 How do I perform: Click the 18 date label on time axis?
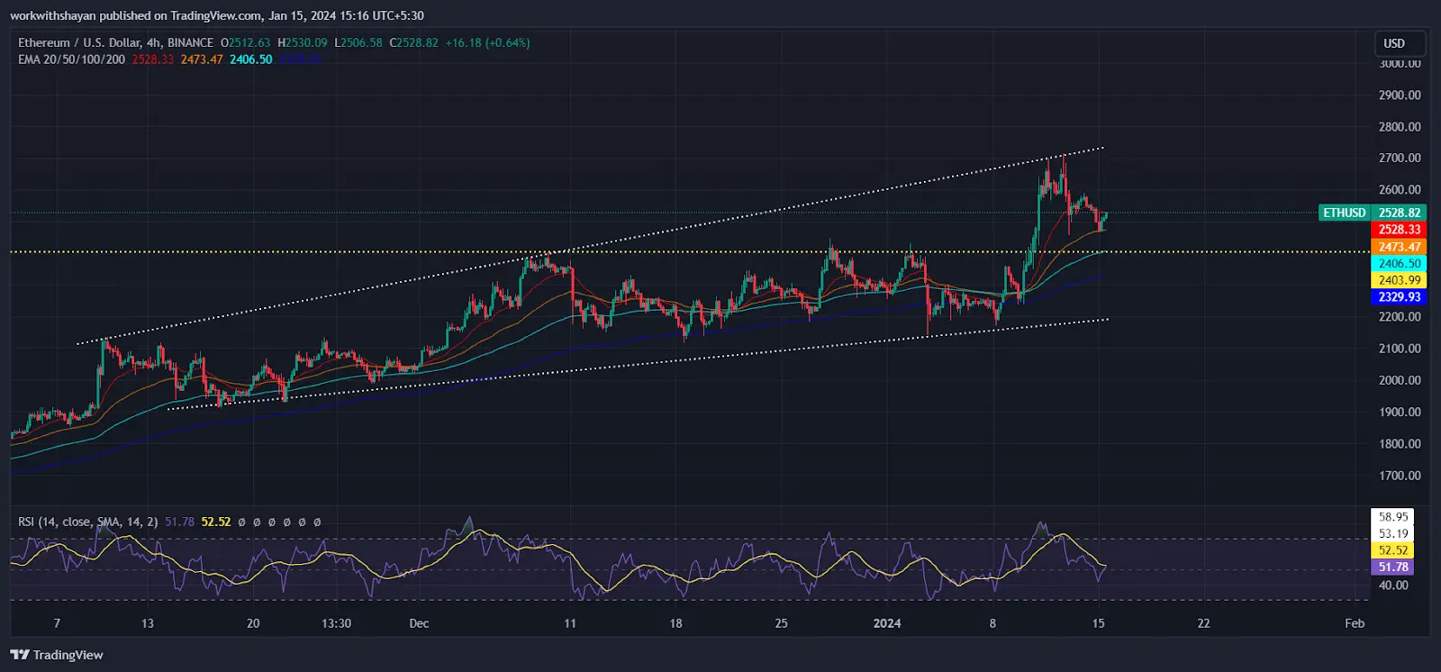click(x=675, y=623)
